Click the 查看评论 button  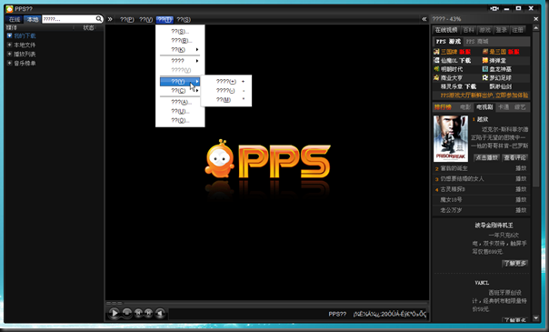(515, 158)
